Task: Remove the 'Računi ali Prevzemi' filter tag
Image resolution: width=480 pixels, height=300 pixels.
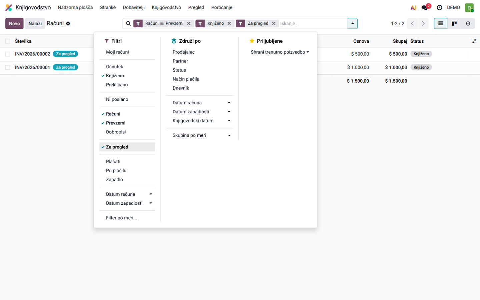Action: (189, 23)
